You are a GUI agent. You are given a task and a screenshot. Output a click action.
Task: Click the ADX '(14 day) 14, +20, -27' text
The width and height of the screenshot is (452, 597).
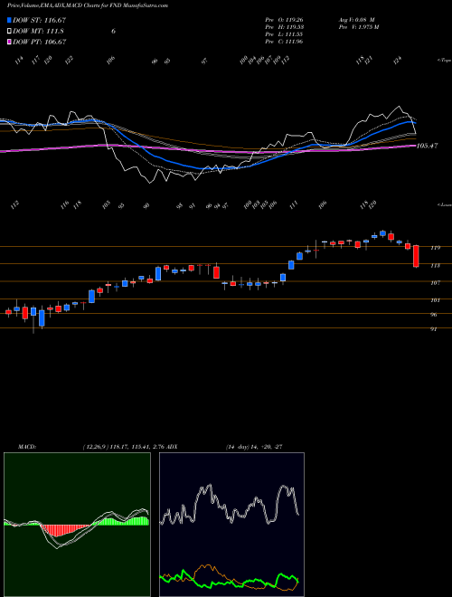point(254,447)
